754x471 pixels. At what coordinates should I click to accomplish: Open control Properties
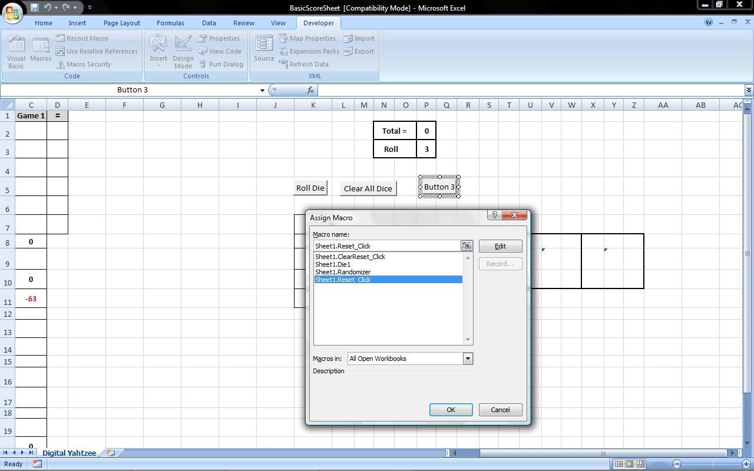219,38
